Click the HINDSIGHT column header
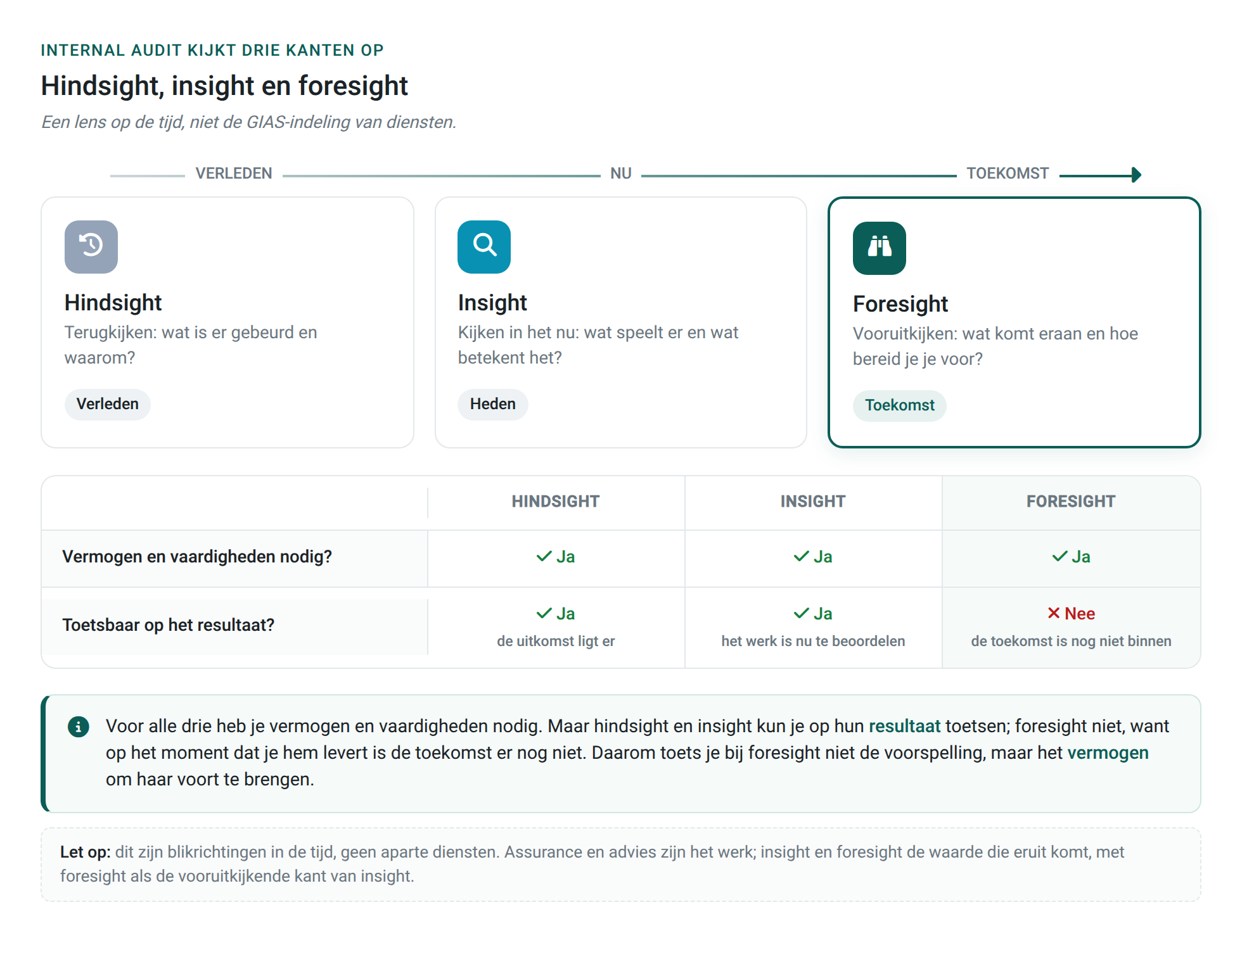 click(x=556, y=502)
